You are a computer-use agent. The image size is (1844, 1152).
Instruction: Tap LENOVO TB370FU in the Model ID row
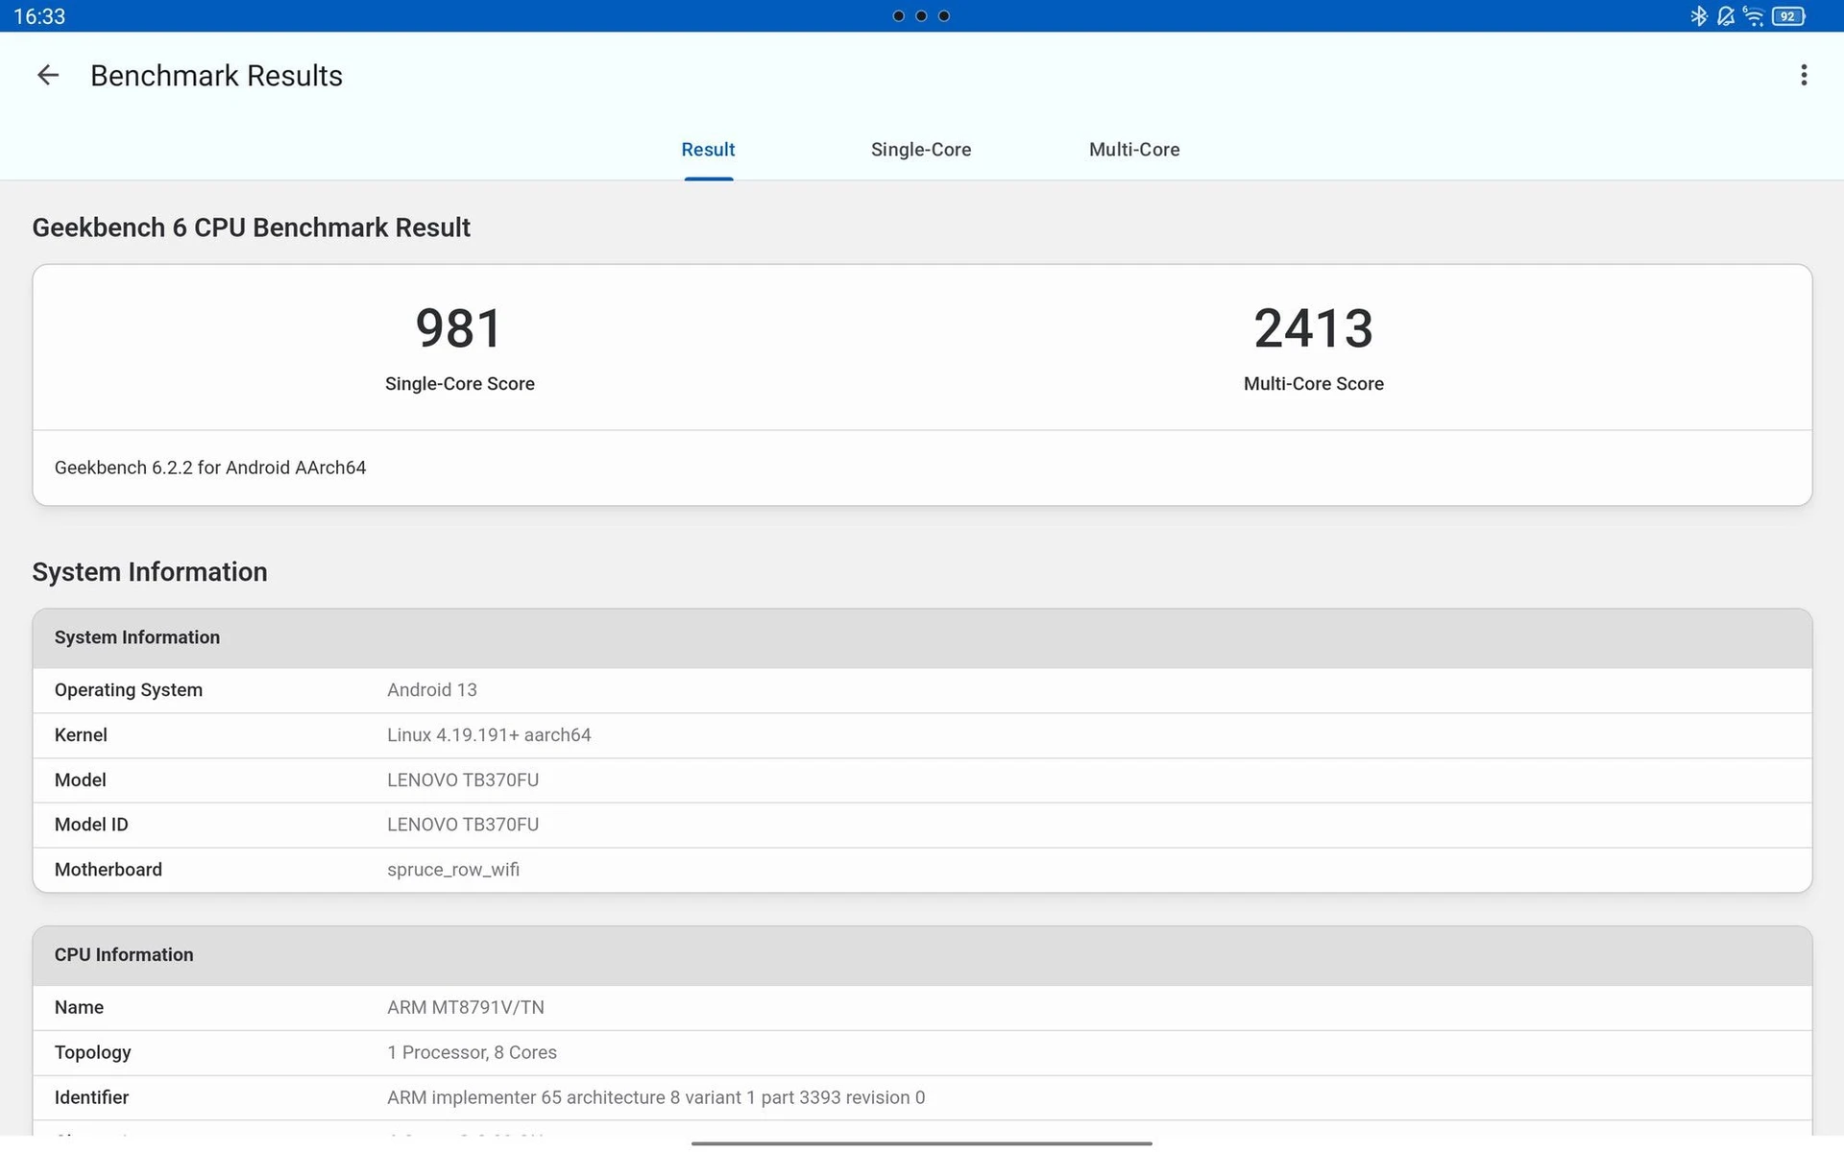463,825
